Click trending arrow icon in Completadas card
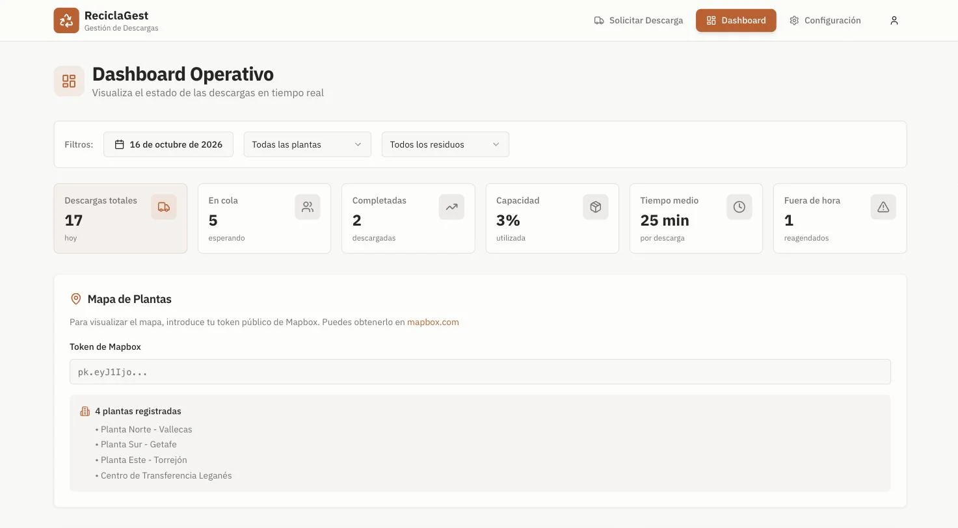The image size is (958, 528). pyautogui.click(x=451, y=207)
